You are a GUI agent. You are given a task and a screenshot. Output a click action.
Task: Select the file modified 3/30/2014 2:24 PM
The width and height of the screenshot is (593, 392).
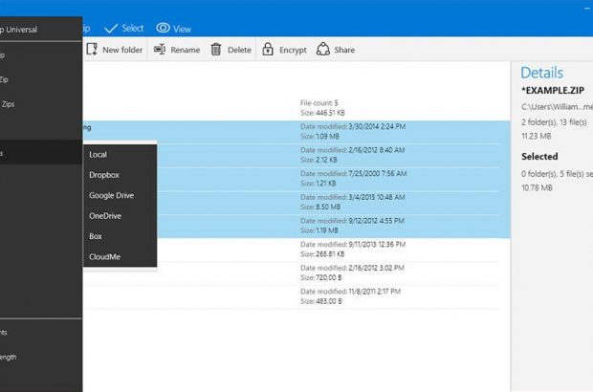click(x=352, y=132)
